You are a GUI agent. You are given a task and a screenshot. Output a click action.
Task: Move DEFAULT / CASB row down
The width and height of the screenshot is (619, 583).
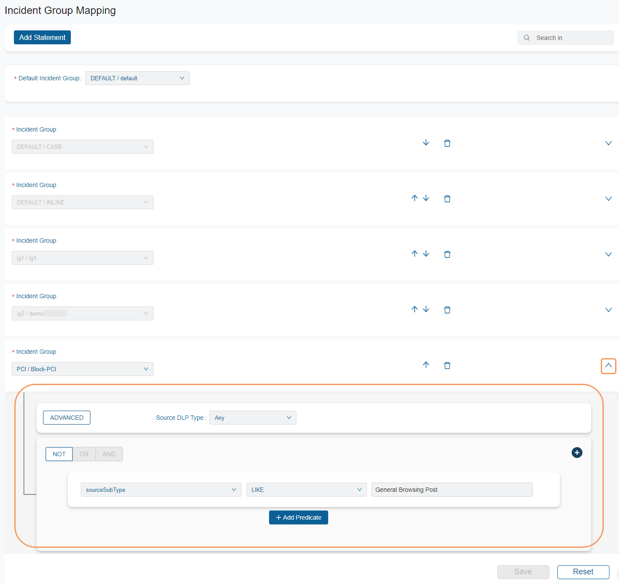click(426, 143)
